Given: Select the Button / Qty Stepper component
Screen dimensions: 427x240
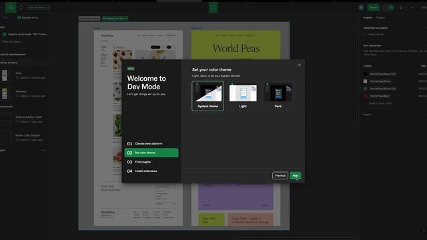Looking at the screenshot, I should click(x=24, y=137).
